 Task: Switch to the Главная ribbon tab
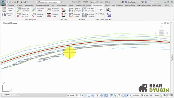tap(11, 5)
